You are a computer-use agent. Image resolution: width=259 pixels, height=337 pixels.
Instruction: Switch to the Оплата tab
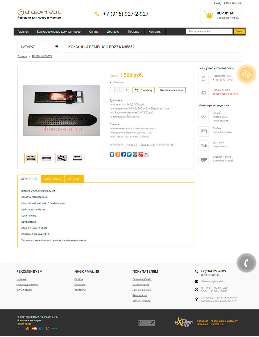point(74,179)
